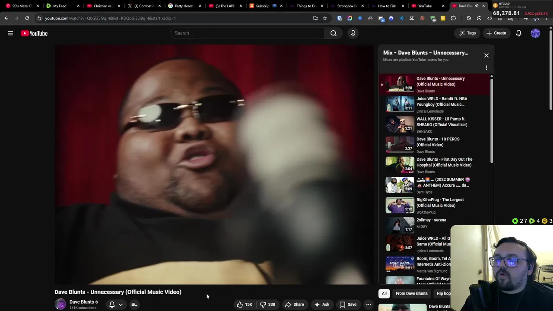Open YouTube notifications bell
This screenshot has width=553, height=311.
519,33
